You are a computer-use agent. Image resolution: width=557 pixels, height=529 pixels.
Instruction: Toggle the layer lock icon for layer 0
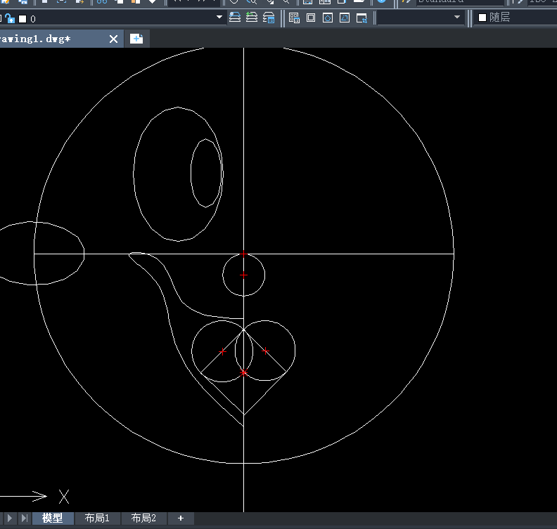point(10,18)
